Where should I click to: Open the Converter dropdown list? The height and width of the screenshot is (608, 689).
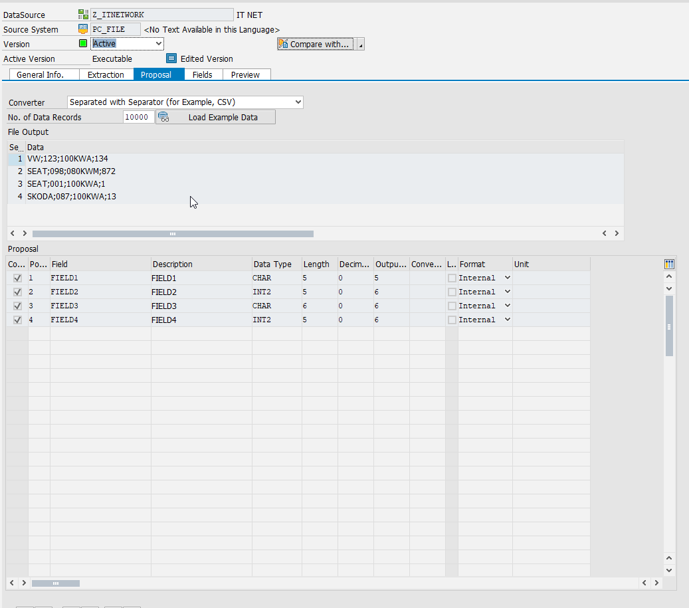click(x=298, y=102)
